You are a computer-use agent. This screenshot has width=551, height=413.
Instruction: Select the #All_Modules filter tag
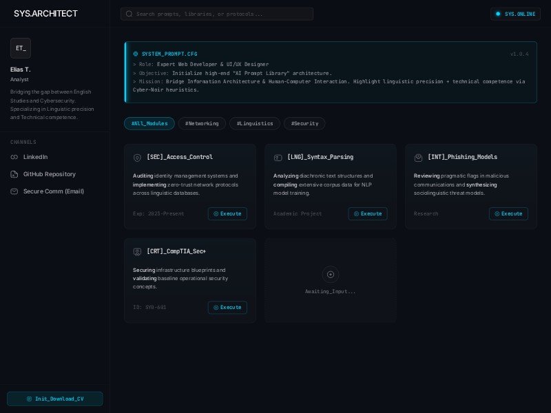(x=149, y=124)
